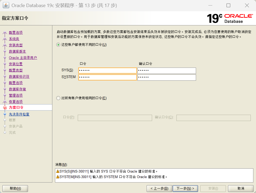
Task: Click the 确认口令 column header label
Action: coord(146,64)
